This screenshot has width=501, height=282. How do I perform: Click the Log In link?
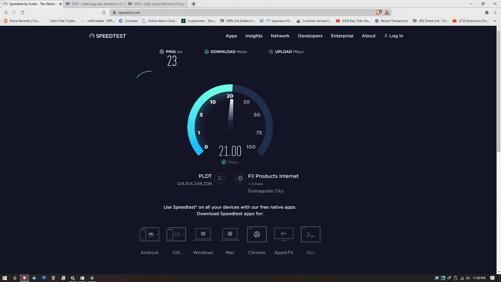tap(393, 36)
